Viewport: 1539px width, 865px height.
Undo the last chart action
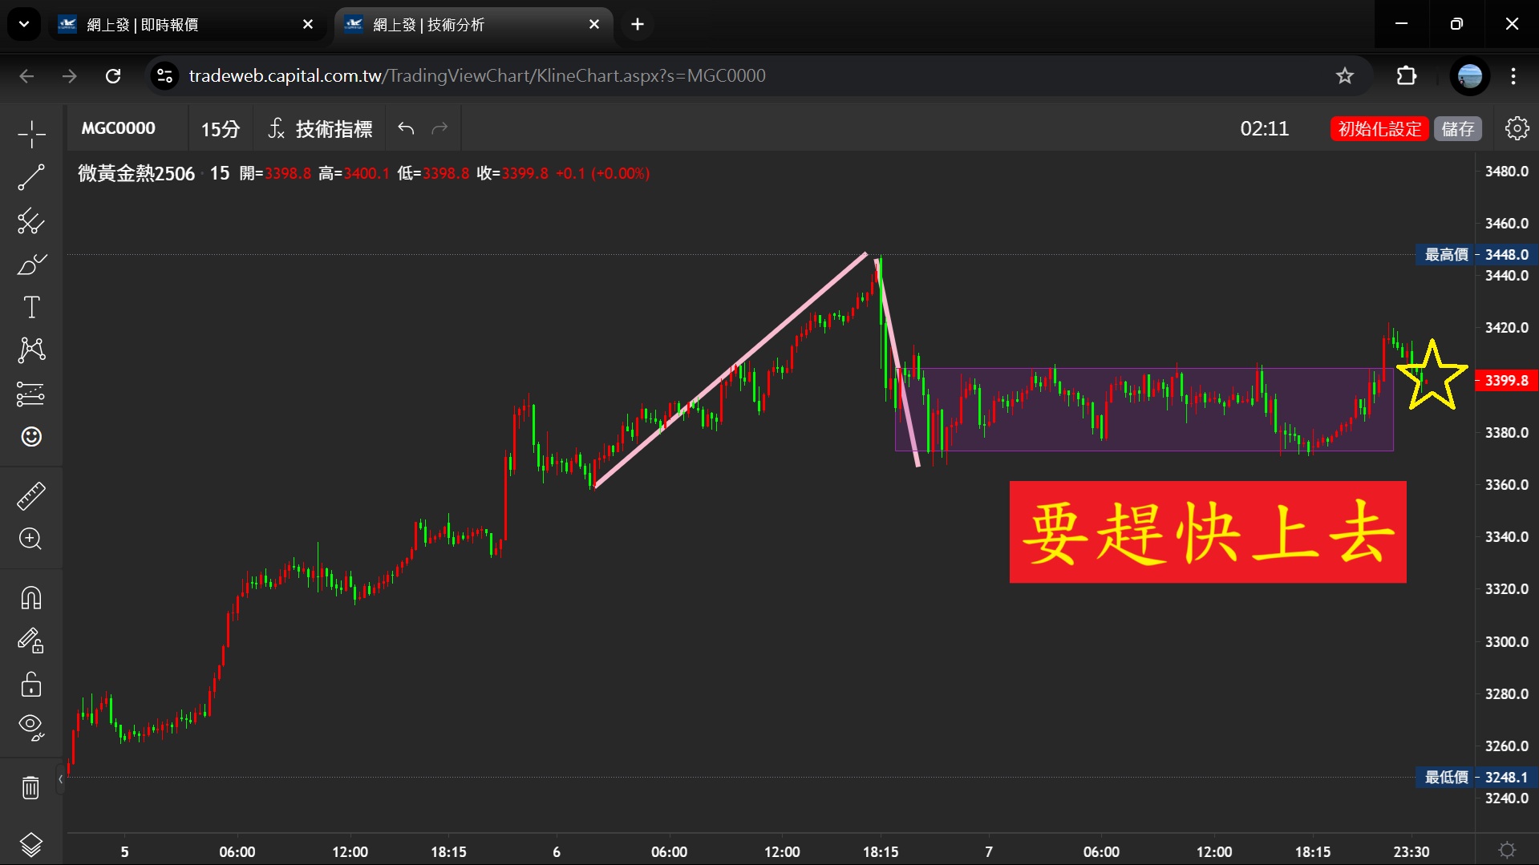(406, 128)
